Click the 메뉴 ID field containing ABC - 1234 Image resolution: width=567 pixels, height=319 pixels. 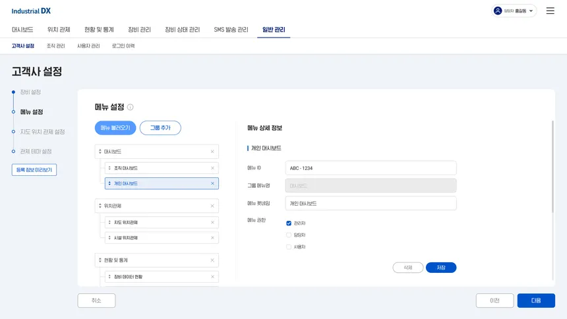click(371, 168)
